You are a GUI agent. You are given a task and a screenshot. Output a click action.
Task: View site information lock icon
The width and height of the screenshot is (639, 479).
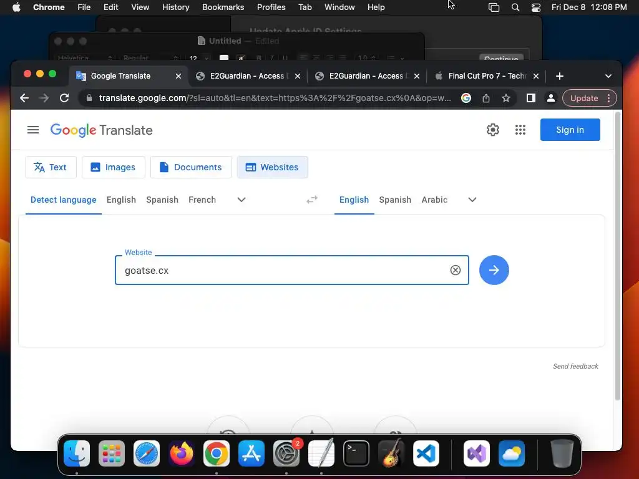pos(89,98)
